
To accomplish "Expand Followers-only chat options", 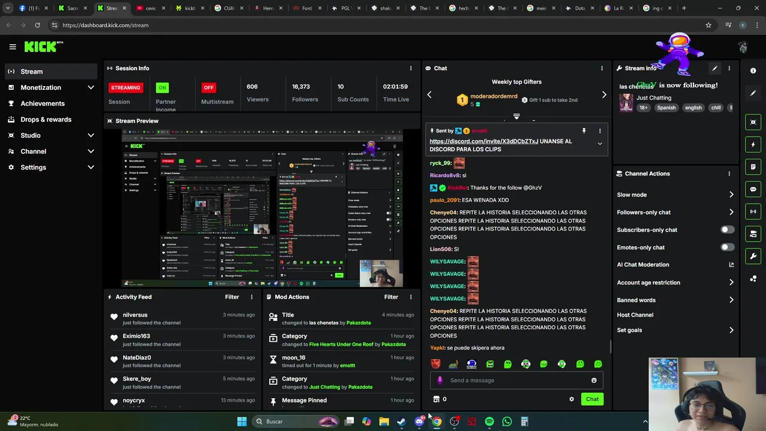I will (731, 212).
